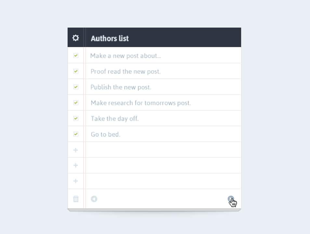Uncheck the "Take the day off." checkbox
The image size is (310, 234).
click(x=75, y=118)
